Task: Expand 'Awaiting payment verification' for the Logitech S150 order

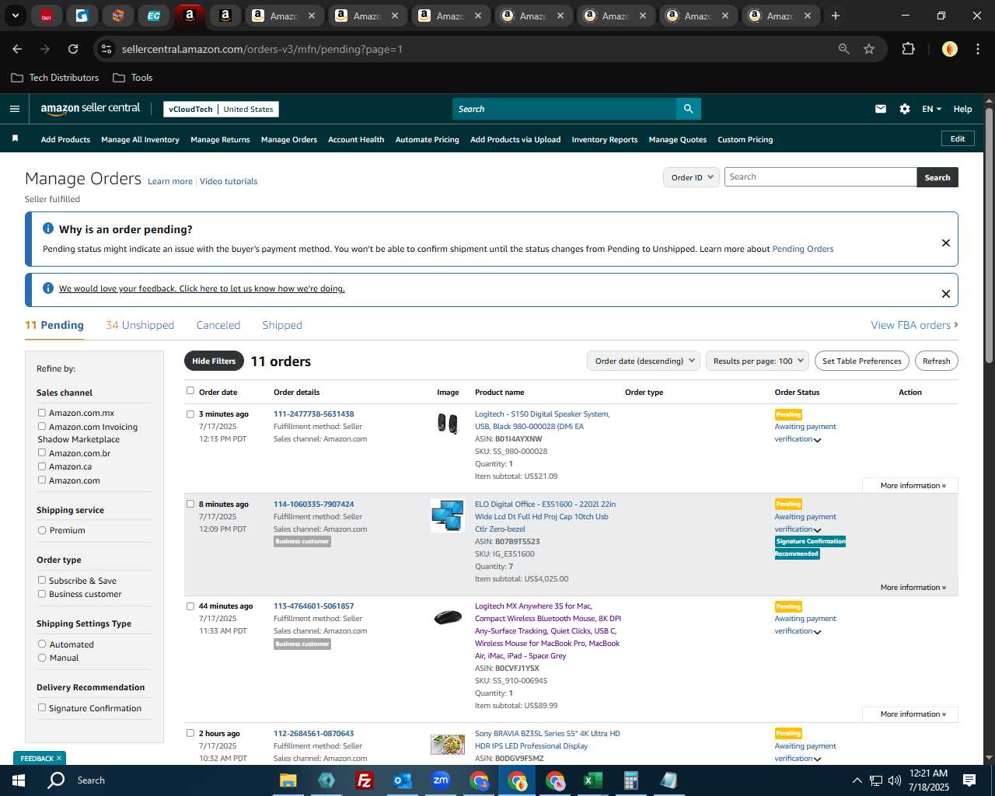Action: point(817,440)
